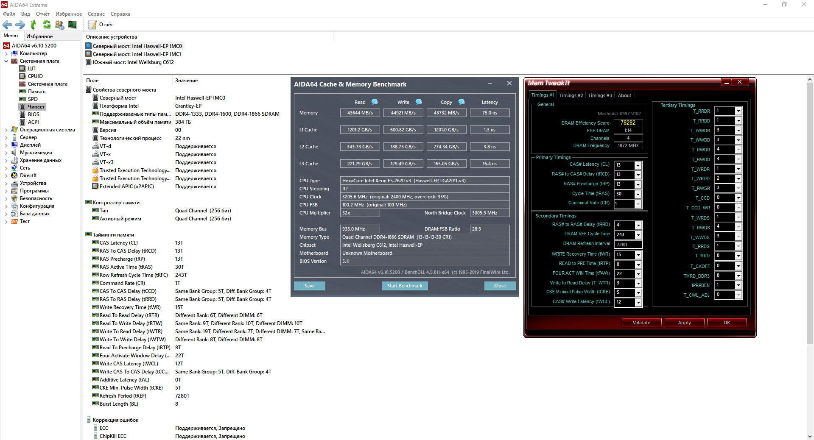This screenshot has width=814, height=440.
Task: Click OK in MemTweakIt
Action: pos(727,323)
